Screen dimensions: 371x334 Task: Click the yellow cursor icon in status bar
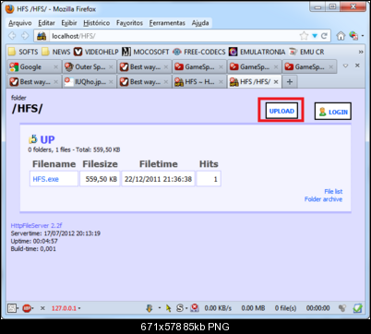(x=168, y=308)
